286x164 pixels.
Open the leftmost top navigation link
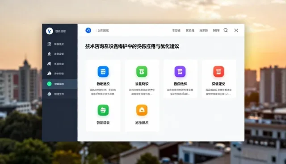pyautogui.click(x=176, y=30)
